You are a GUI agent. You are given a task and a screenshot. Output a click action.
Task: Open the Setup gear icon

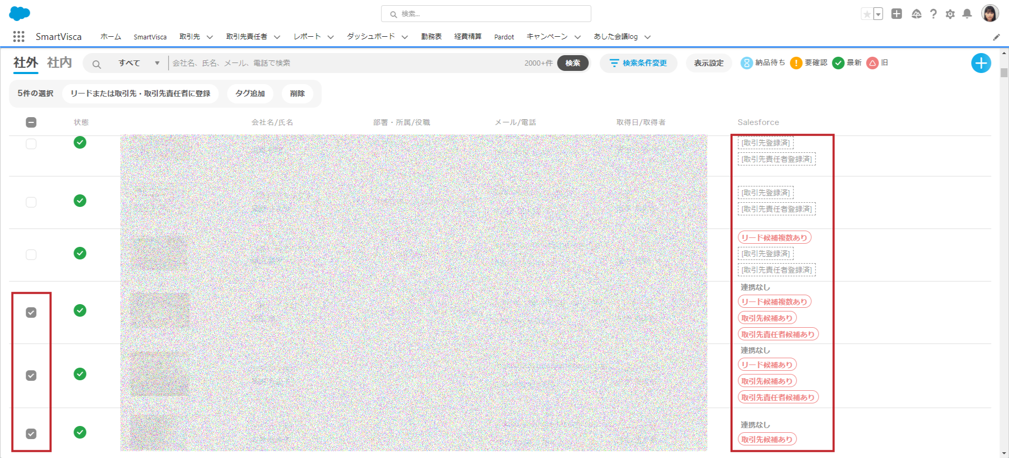(950, 14)
